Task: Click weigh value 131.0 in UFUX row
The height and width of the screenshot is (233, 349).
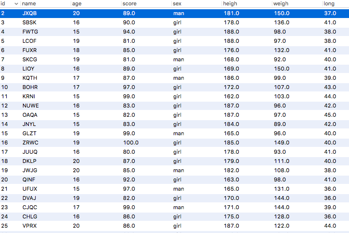Action: point(282,189)
